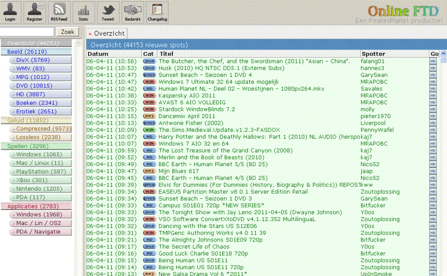Click Go arrow for Kaspersky AIO 2011

pyautogui.click(x=433, y=95)
